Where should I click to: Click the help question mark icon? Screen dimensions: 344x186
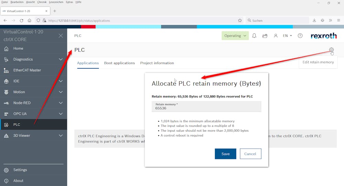300,36
